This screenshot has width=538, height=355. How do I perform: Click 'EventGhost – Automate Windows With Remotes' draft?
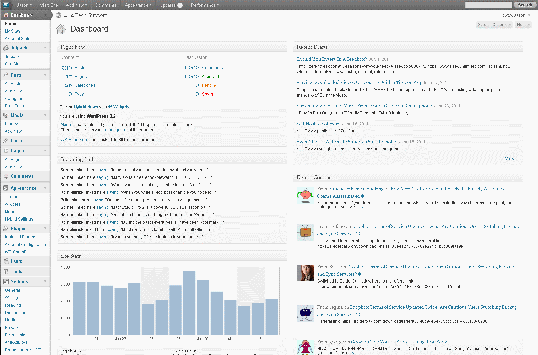(347, 142)
